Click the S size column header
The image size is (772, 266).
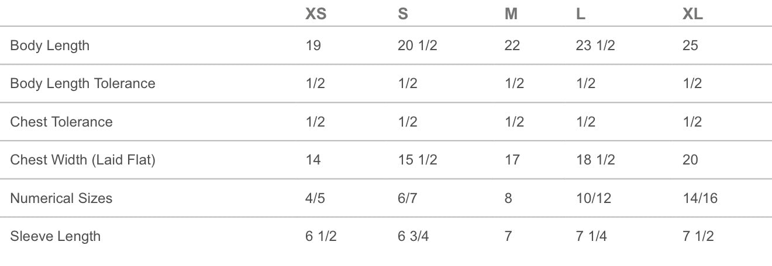[x=403, y=14]
